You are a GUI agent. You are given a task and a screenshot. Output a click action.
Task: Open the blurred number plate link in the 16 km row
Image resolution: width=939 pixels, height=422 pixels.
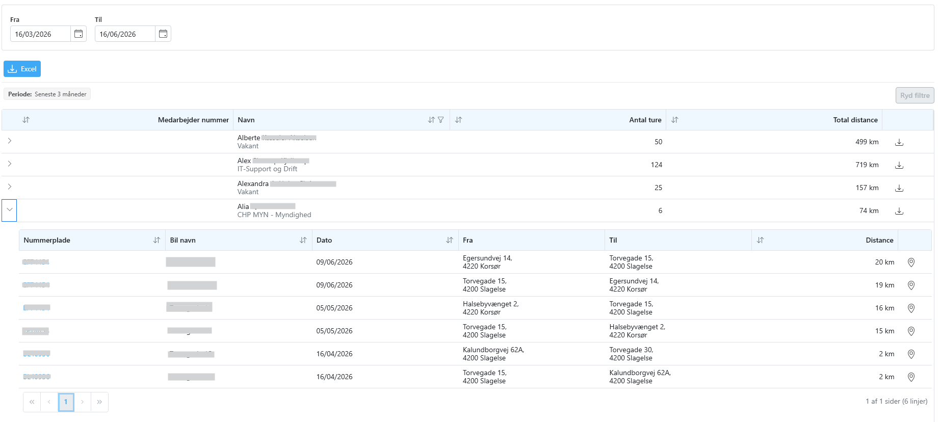tap(37, 308)
